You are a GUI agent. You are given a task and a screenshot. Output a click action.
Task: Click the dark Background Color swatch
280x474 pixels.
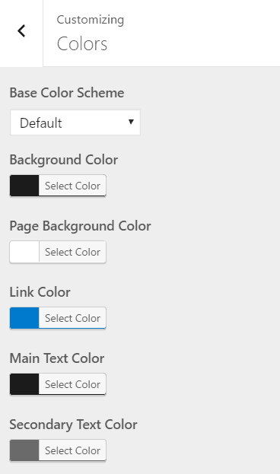[x=24, y=186]
